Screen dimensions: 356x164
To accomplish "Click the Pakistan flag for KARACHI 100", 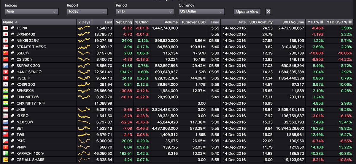I will coord(5,153).
